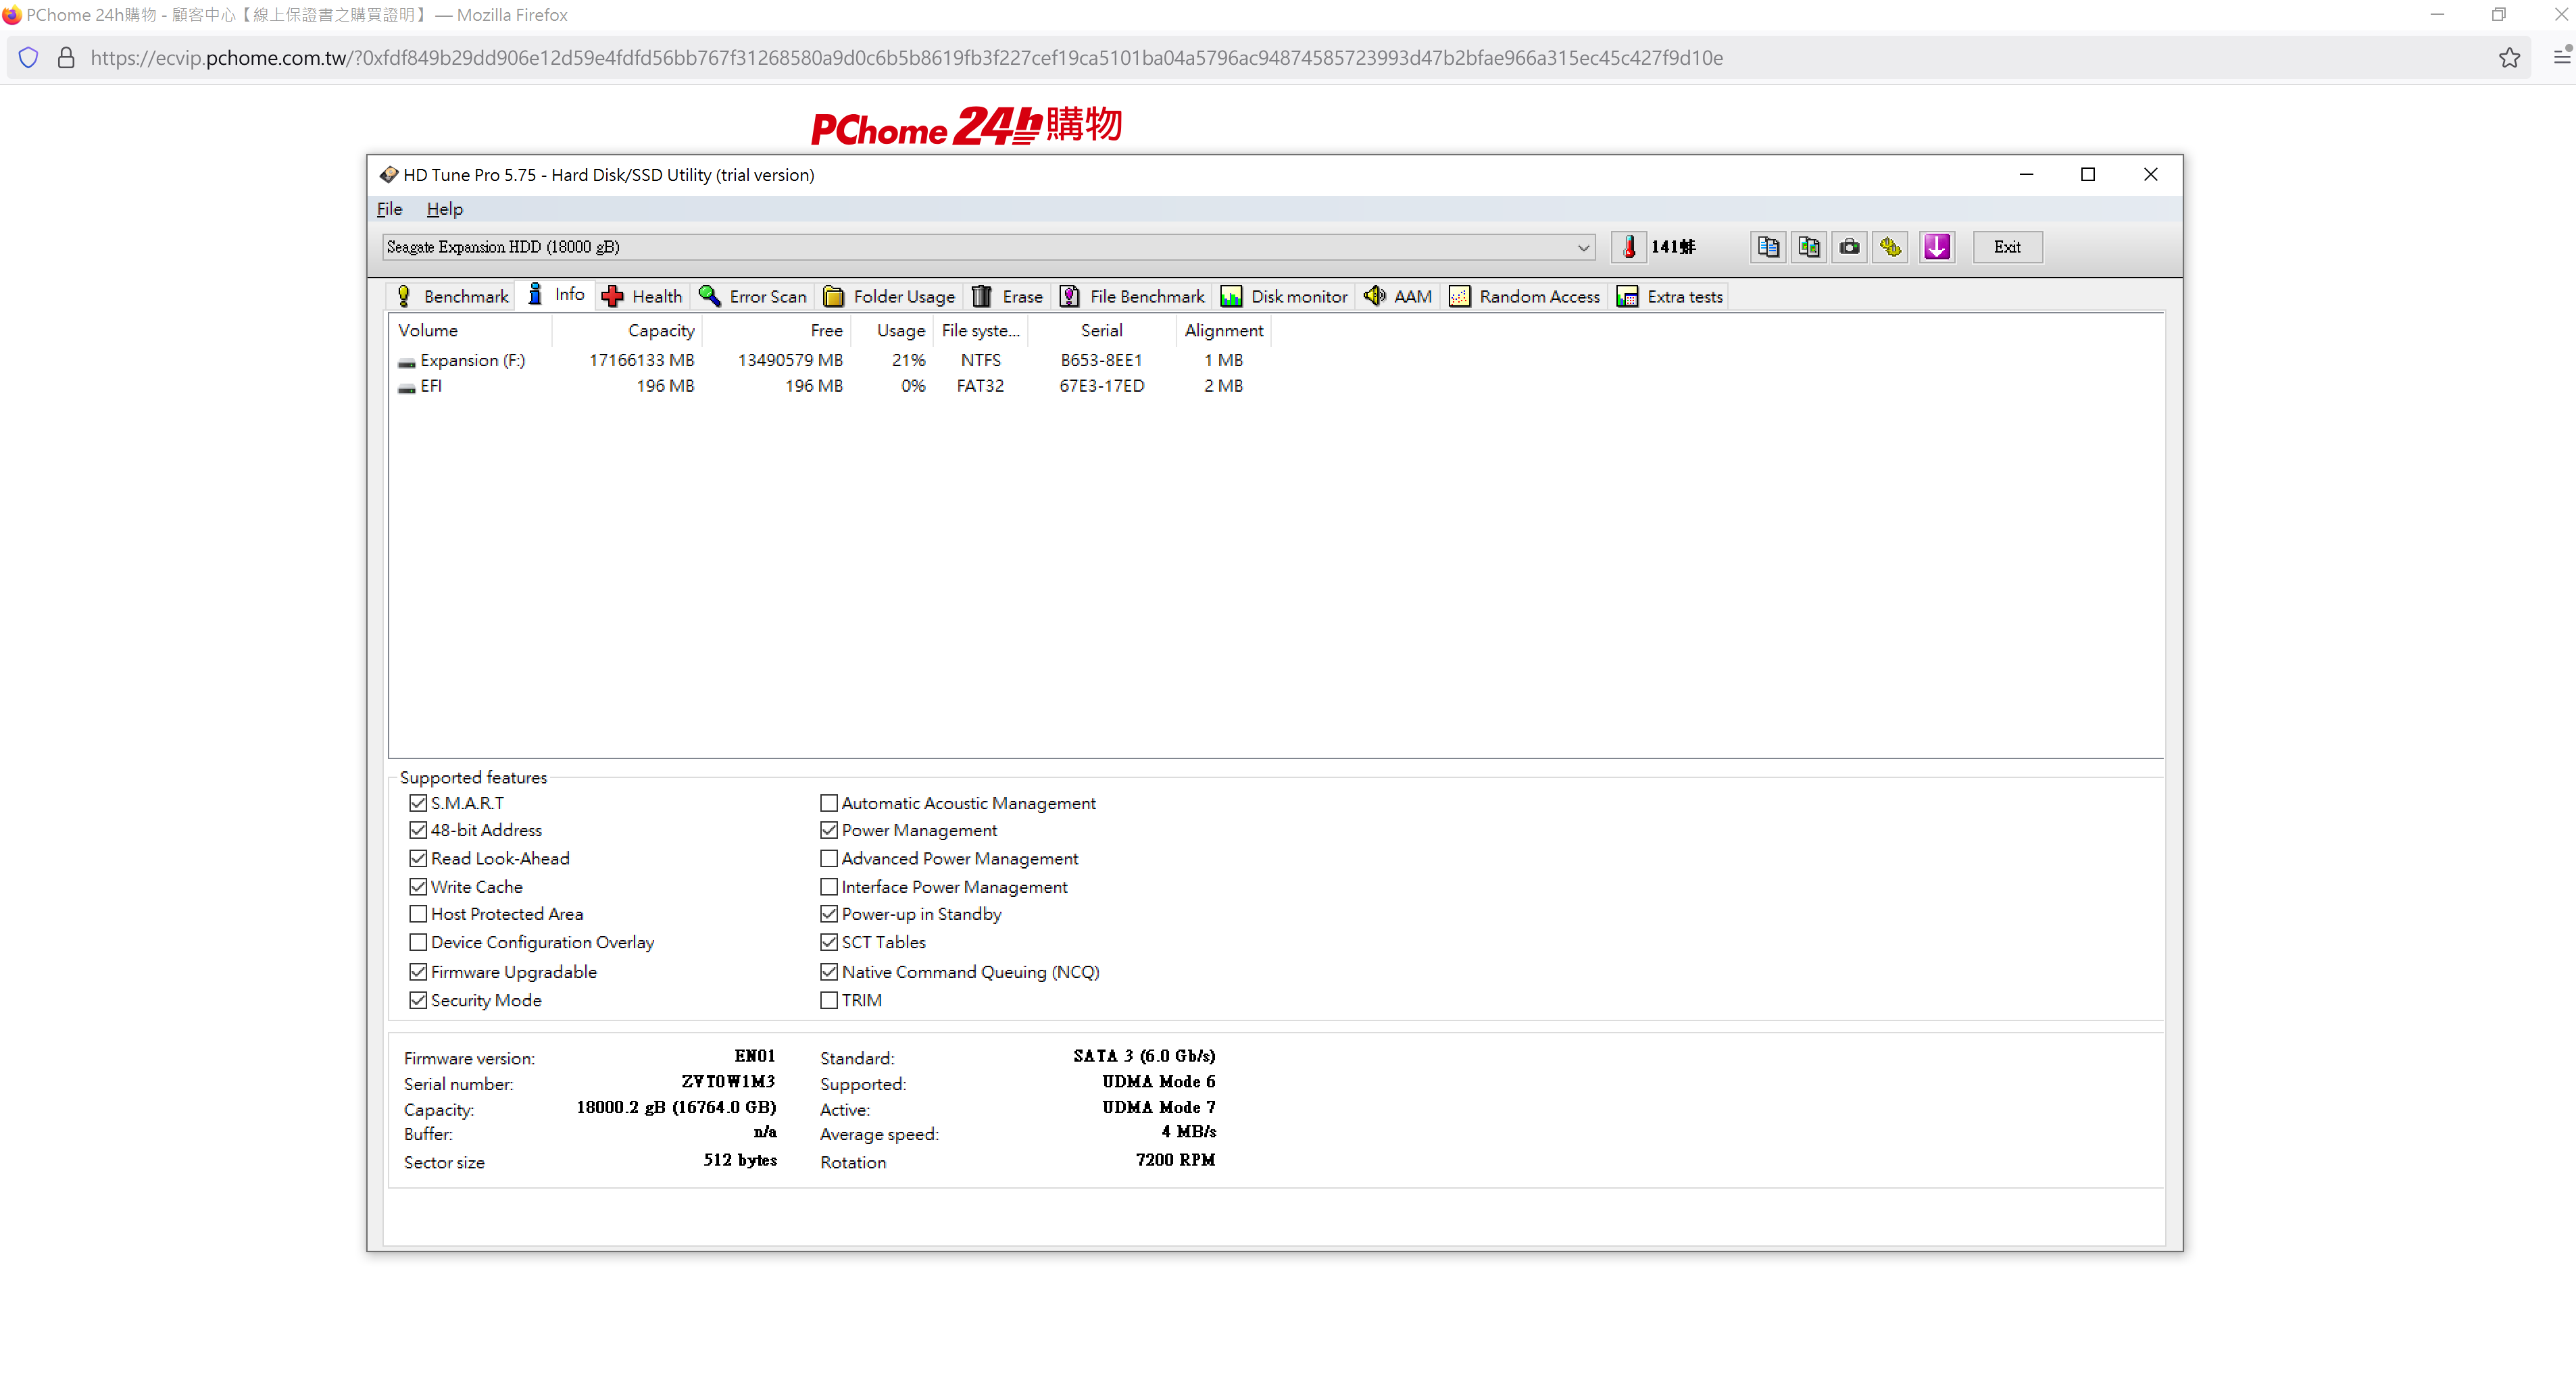Toggle the Read Look-Ahead checkbox

418,858
